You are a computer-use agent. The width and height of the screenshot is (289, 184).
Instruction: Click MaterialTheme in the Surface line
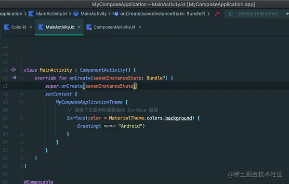coord(126,118)
